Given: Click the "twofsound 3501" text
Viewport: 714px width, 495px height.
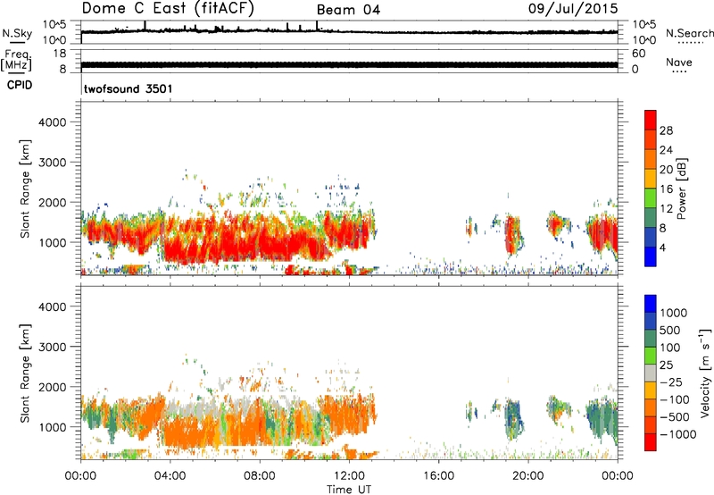Looking at the screenshot, I should [x=129, y=88].
